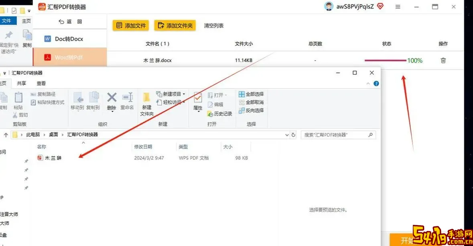The width and height of the screenshot is (473, 246).
Task: Open the address bar history dropdown
Action: click(x=287, y=135)
